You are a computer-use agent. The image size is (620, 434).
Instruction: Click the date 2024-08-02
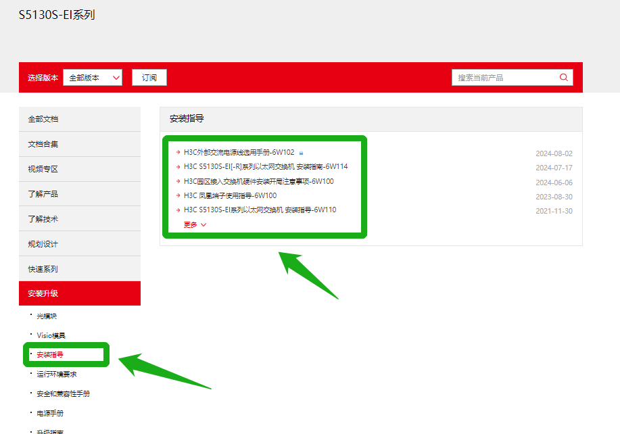(554, 153)
